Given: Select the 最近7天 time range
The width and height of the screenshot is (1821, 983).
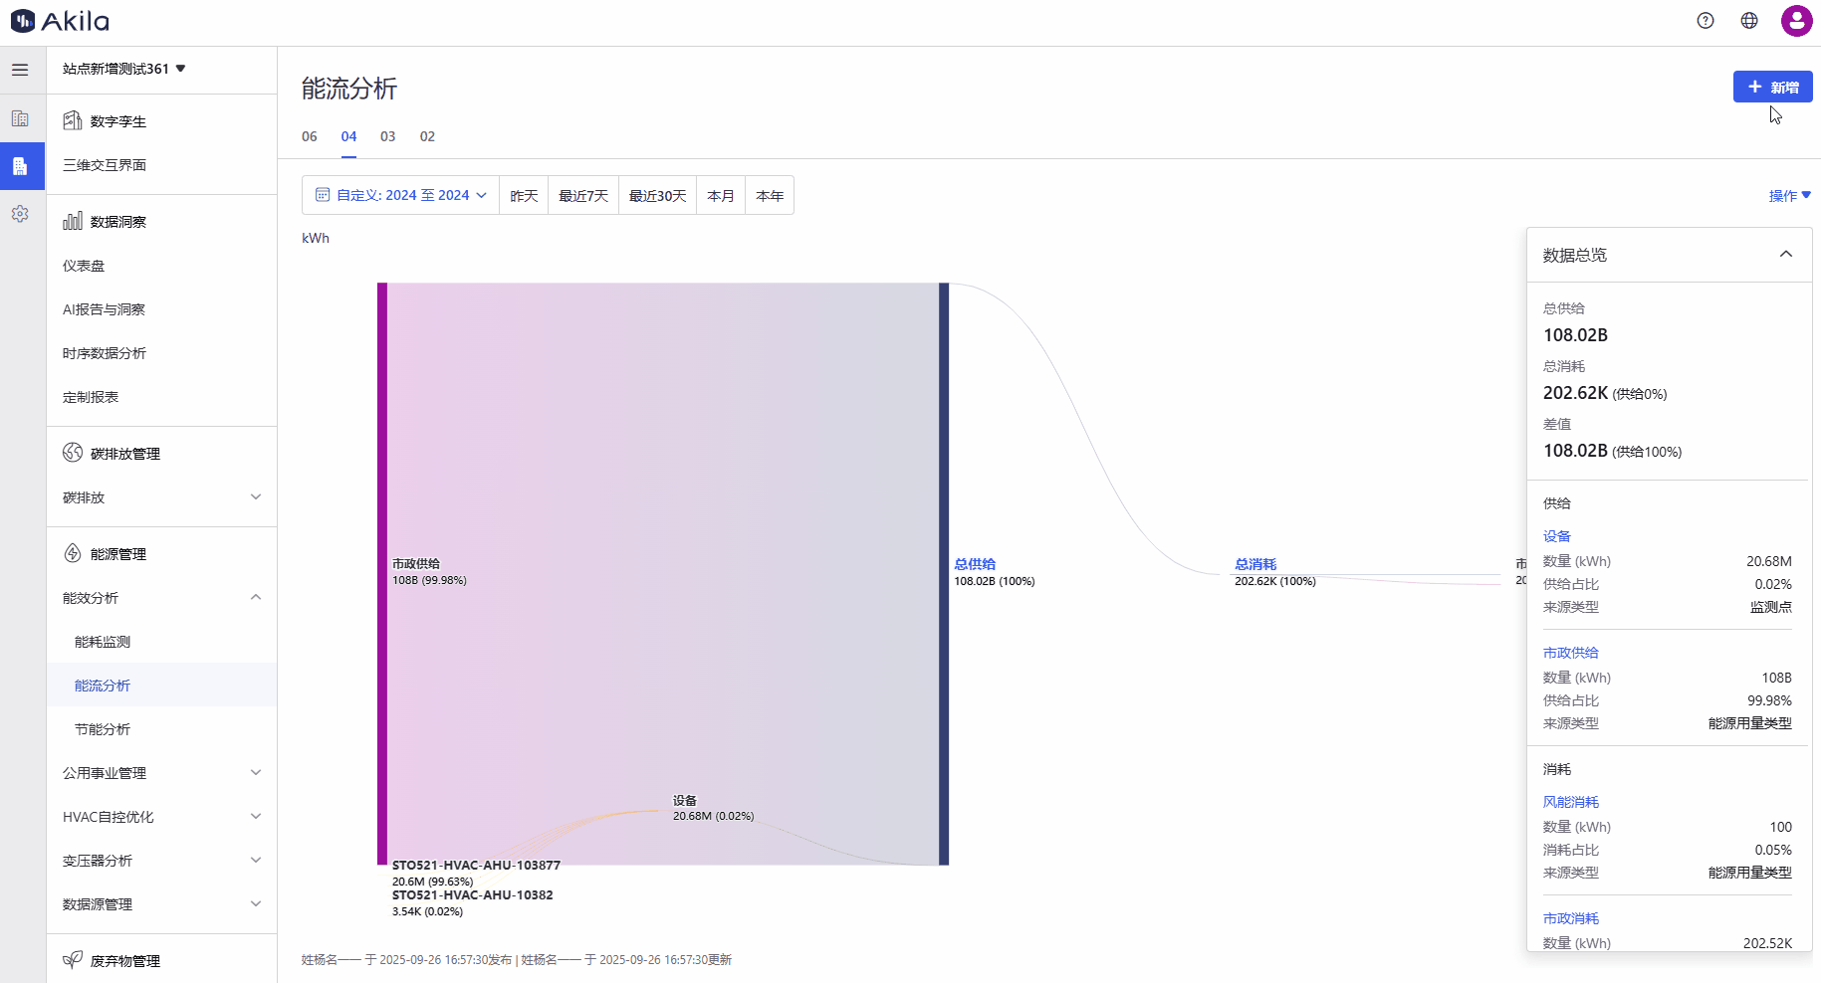Looking at the screenshot, I should pyautogui.click(x=582, y=196).
